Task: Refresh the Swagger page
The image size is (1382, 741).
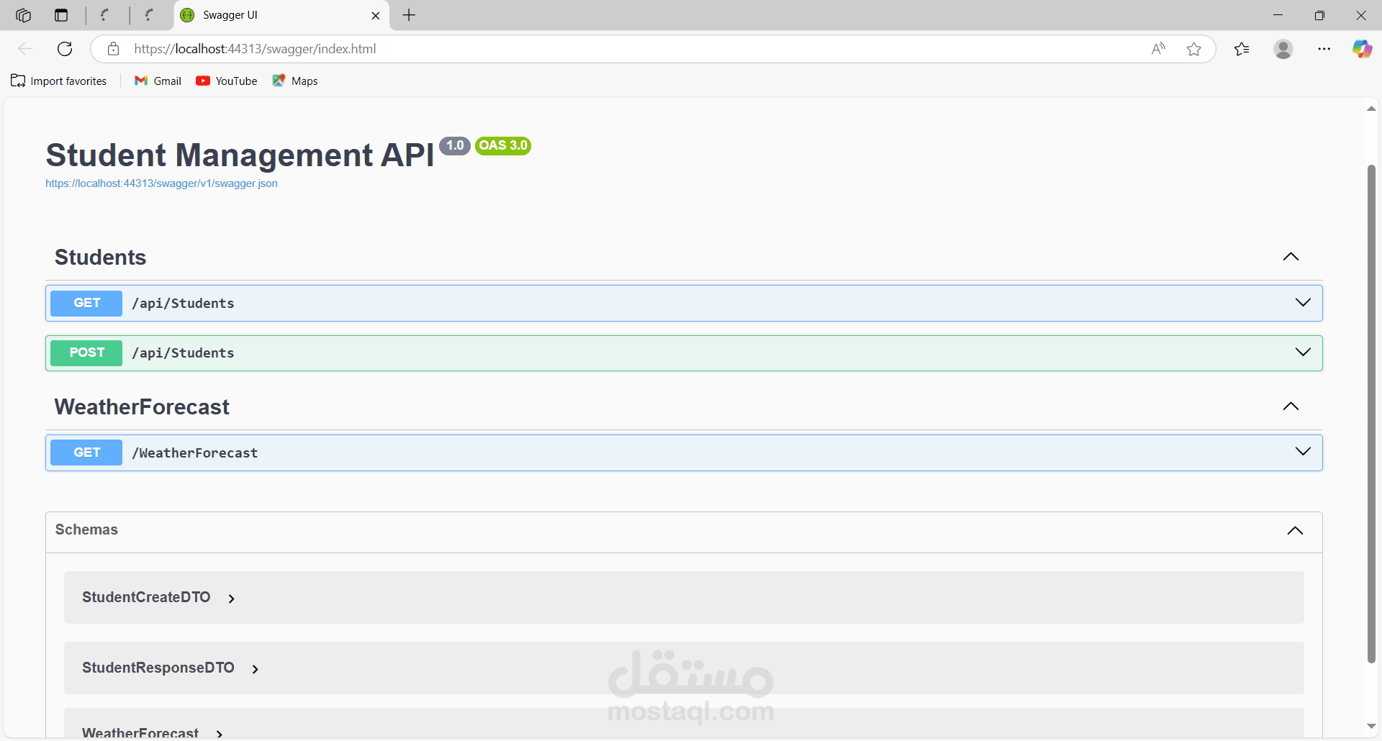Action: [65, 49]
